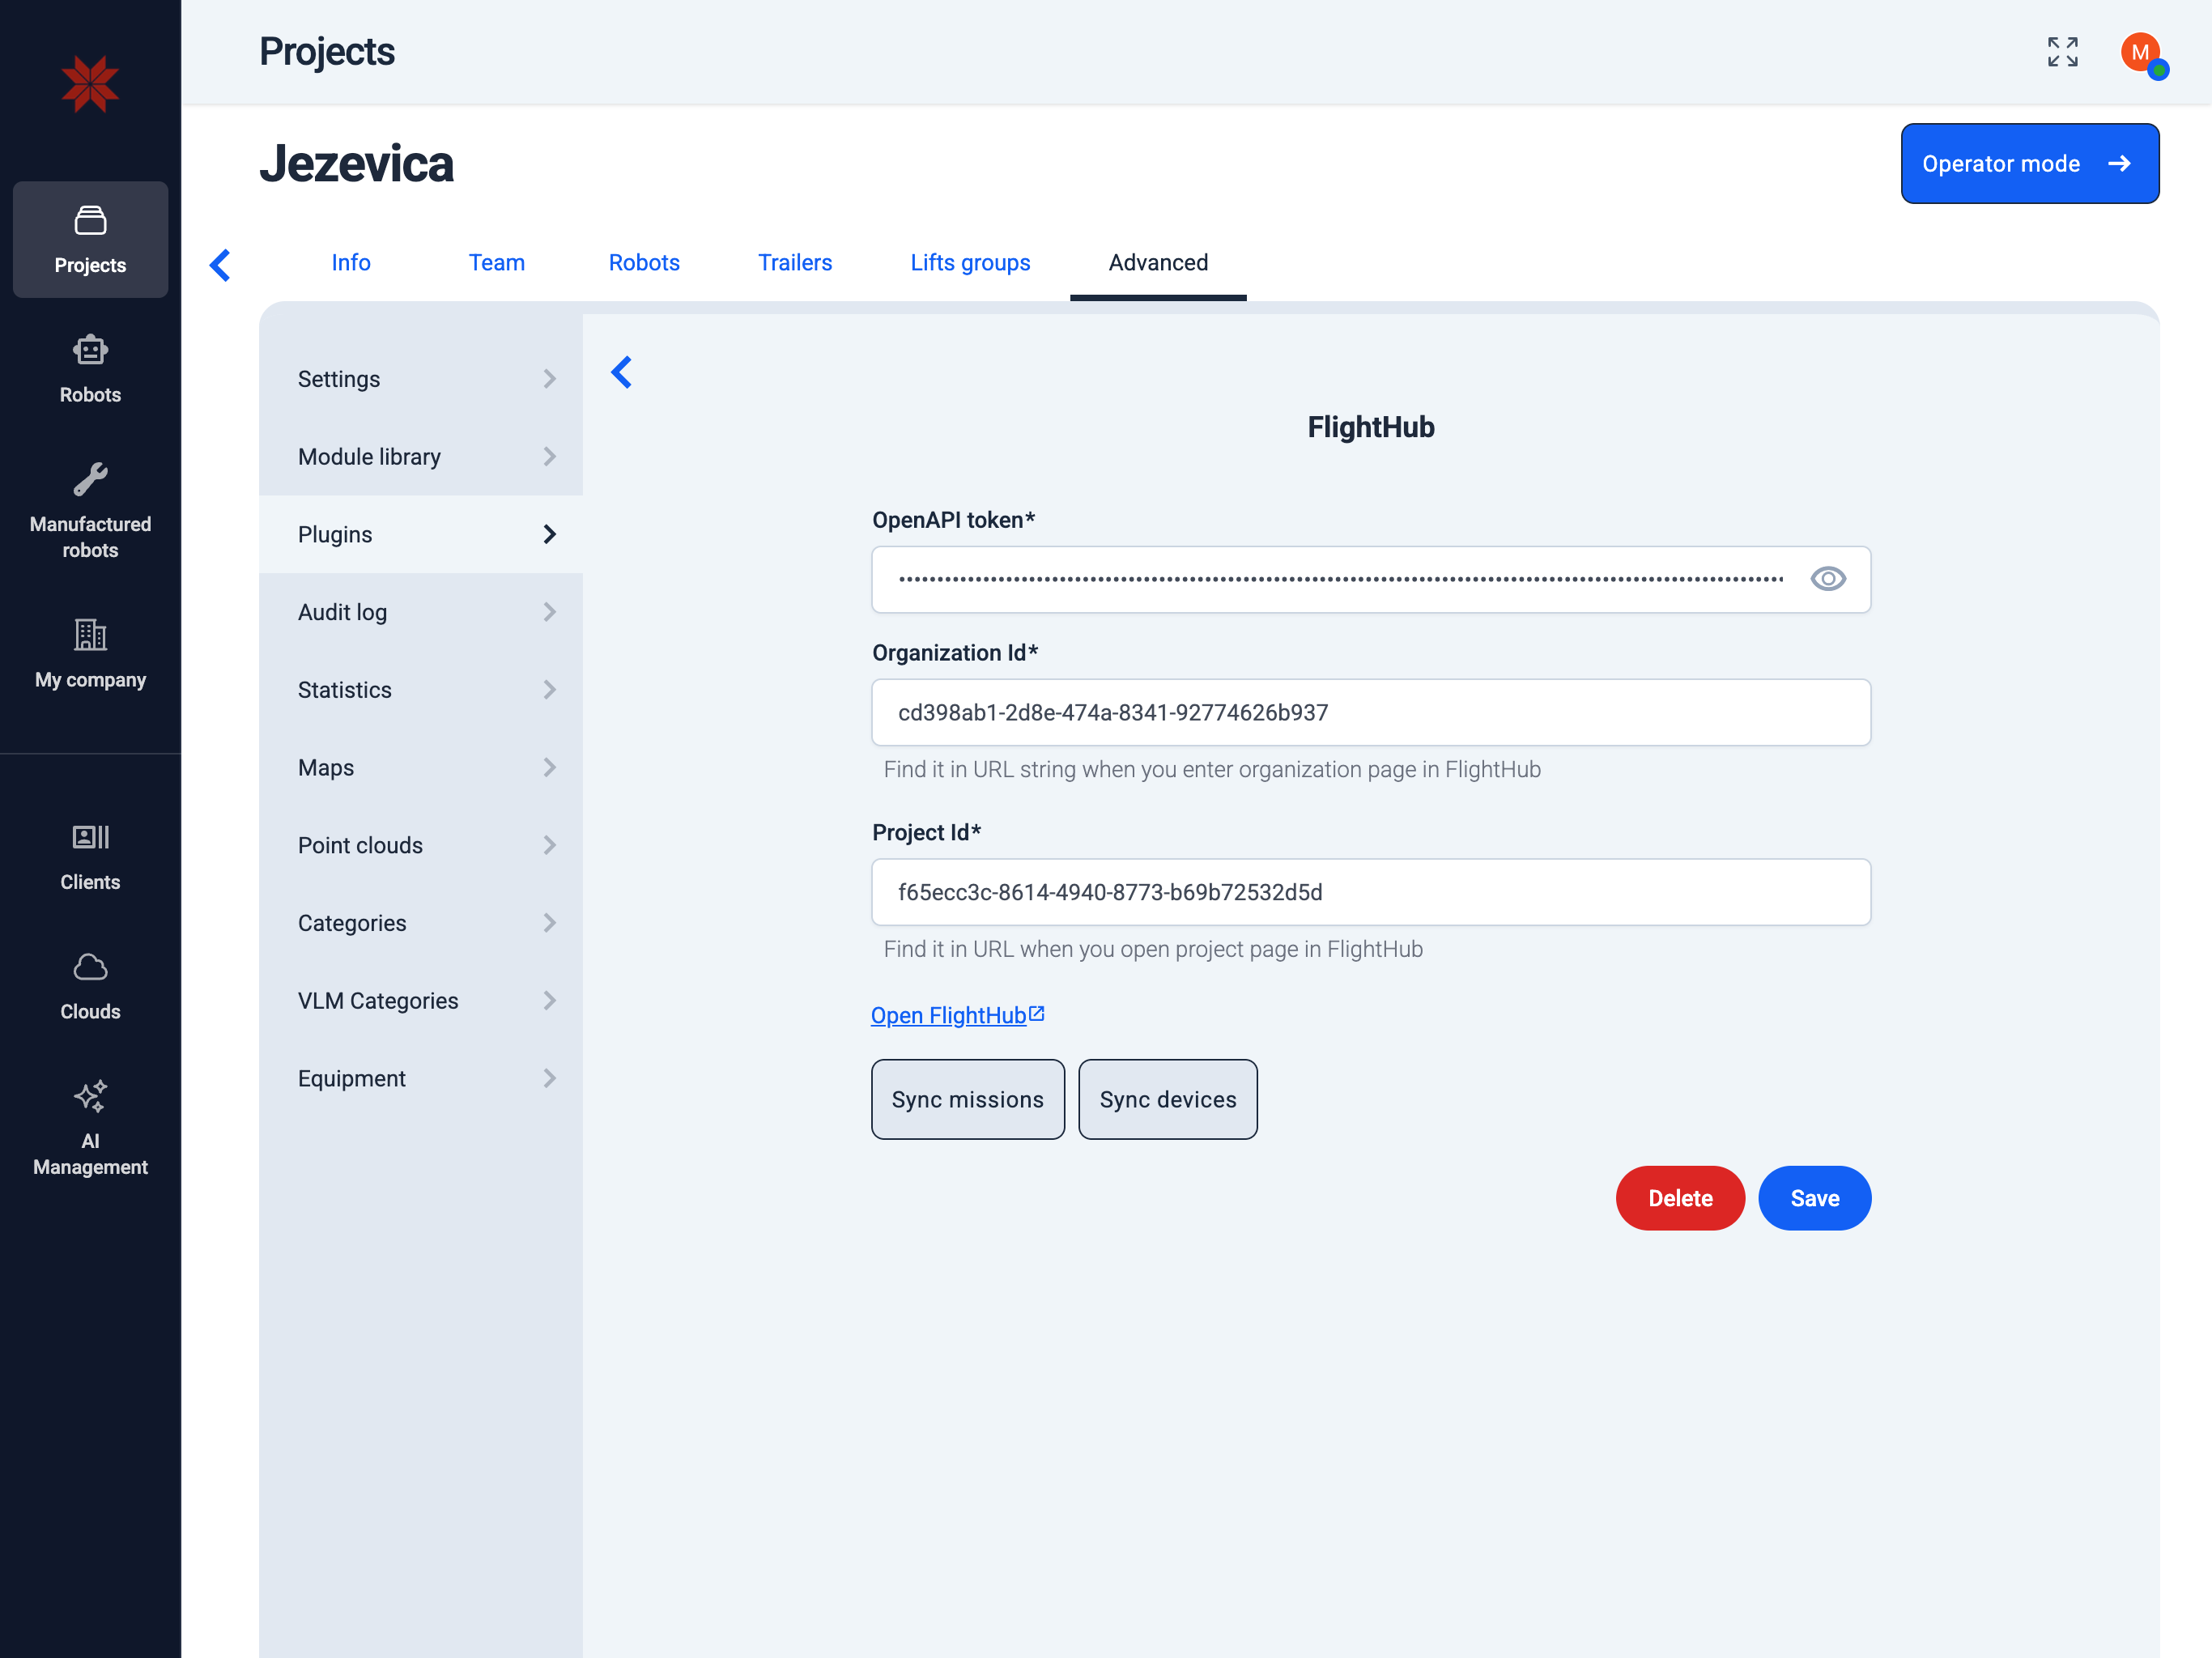The width and height of the screenshot is (2212, 1658).
Task: Open AI Management sparkle icon
Action: [x=90, y=1096]
